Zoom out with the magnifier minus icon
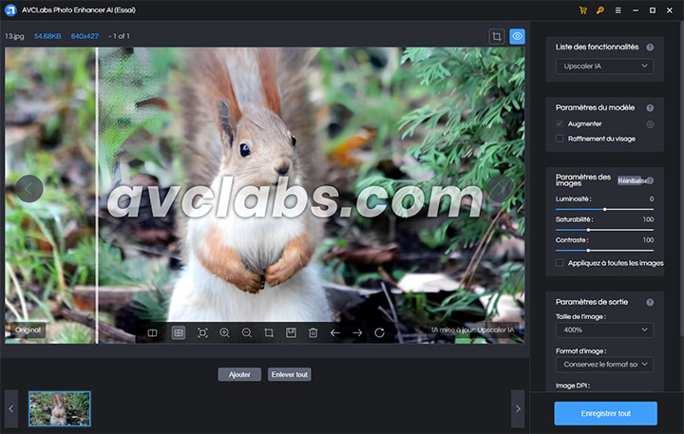Viewport: 684px width, 434px height. coord(246,332)
